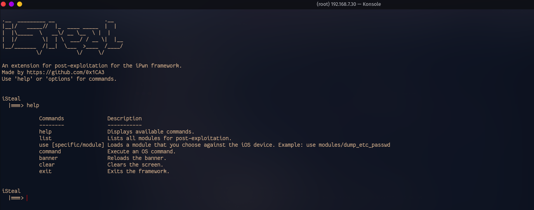Click the Konsole window title text
The height and width of the screenshot is (210, 534).
pyautogui.click(x=349, y=4)
